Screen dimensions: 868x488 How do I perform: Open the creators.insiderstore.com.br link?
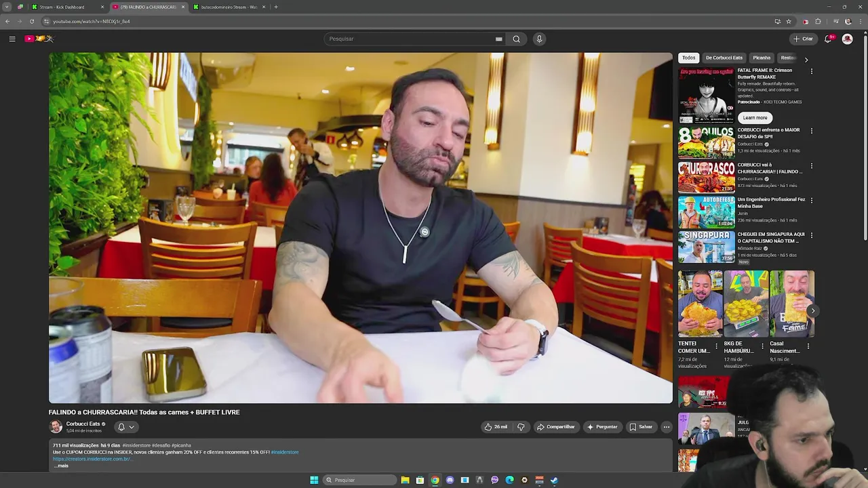coord(92,459)
